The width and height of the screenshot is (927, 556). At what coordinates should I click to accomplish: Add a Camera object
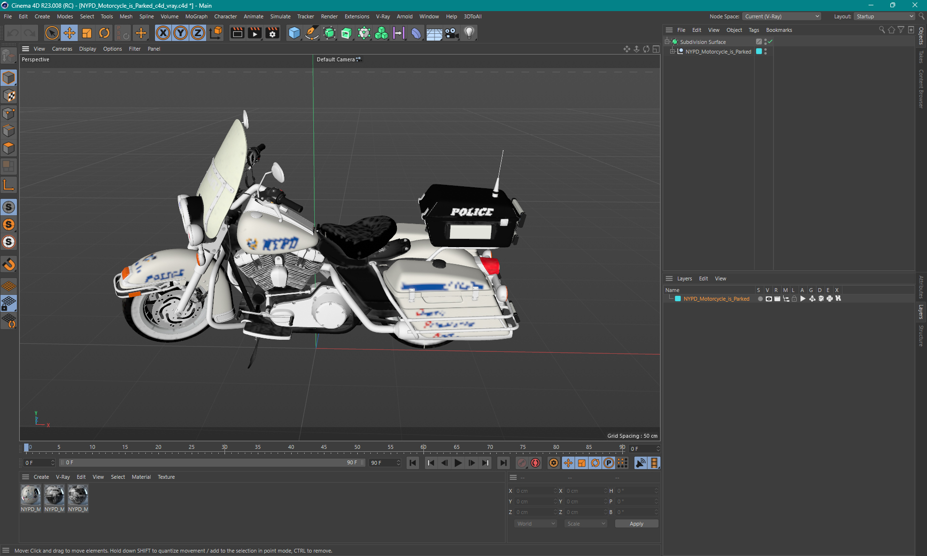[451, 33]
